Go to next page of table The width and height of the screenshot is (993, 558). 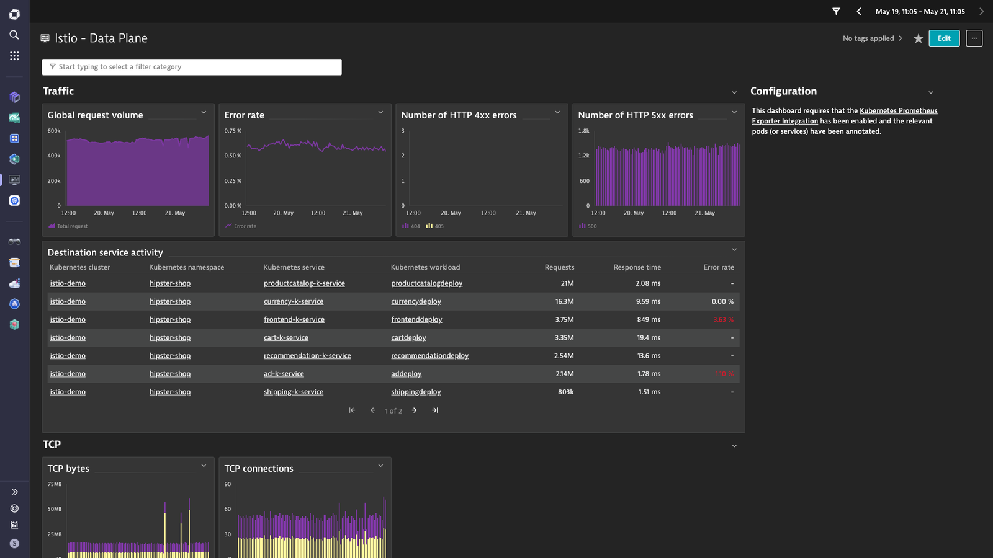[414, 410]
